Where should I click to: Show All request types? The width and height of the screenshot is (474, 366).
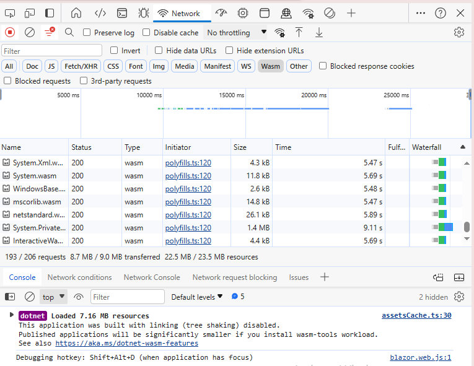(x=9, y=66)
